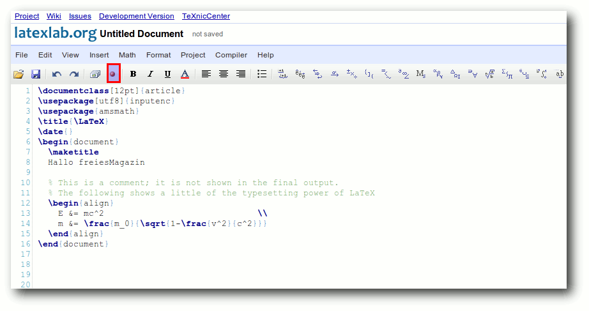Compile with the red dot icon
589x311 pixels.
coord(112,73)
